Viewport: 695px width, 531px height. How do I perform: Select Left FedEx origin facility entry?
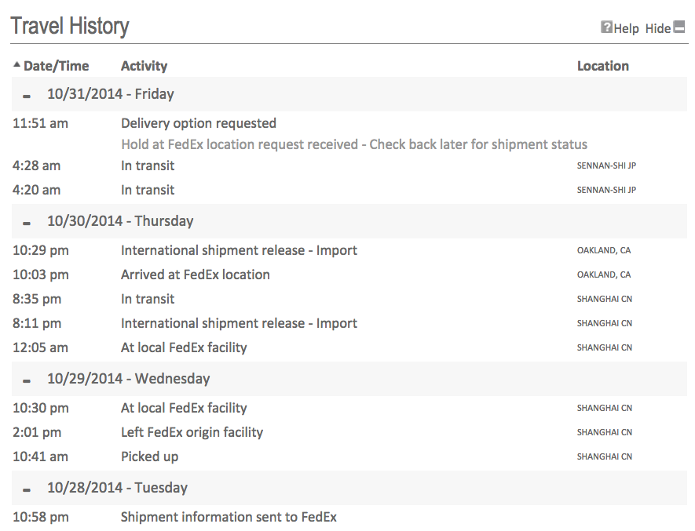pyautogui.click(x=192, y=432)
